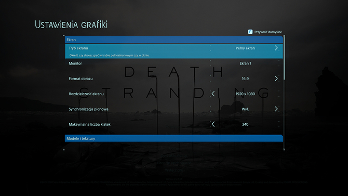
Task: Click the 1920 x 1080 resolution value
Action: click(x=245, y=94)
